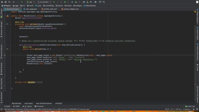Switch to the next_page.java tab

point(31,9)
